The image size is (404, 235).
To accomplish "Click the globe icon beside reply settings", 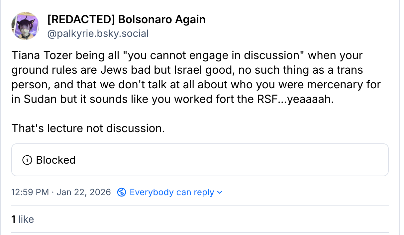I will pos(122,192).
